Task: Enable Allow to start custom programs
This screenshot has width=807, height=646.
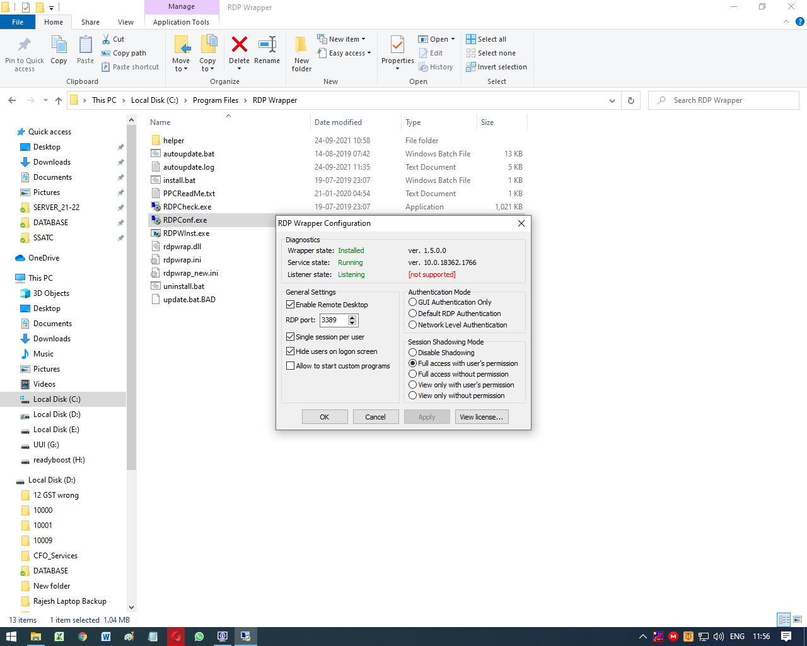Action: [290, 366]
